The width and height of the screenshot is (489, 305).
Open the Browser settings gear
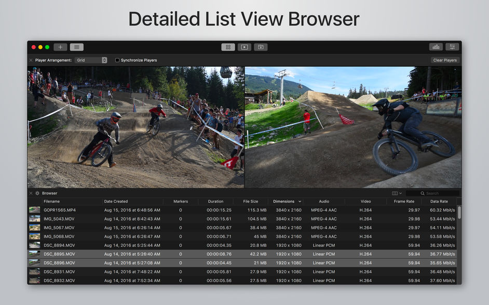[x=36, y=193]
